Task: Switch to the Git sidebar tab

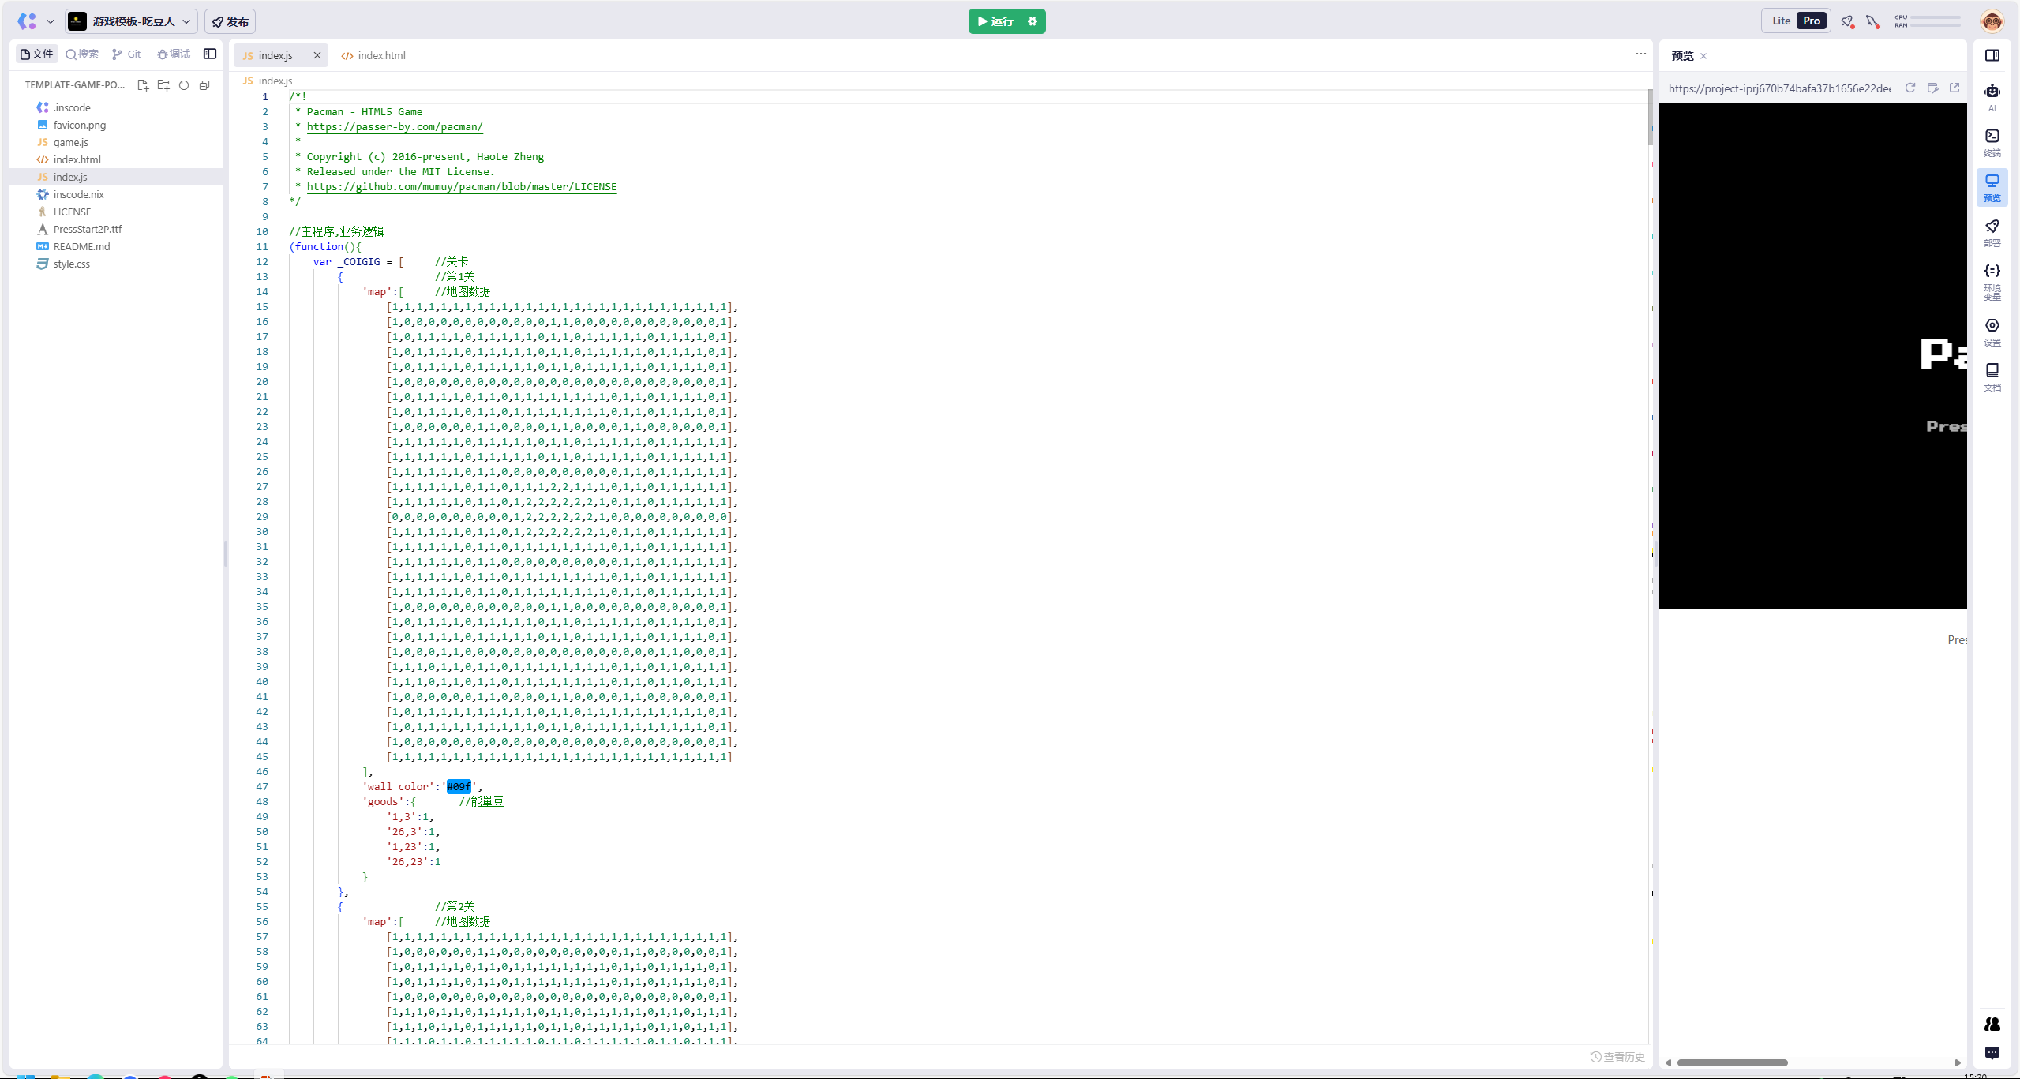Action: click(x=126, y=54)
